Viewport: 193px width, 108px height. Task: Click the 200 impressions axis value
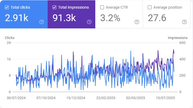click(x=182, y=76)
